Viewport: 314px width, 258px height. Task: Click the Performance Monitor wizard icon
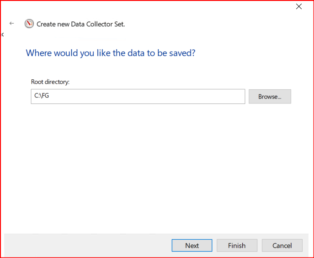point(29,24)
